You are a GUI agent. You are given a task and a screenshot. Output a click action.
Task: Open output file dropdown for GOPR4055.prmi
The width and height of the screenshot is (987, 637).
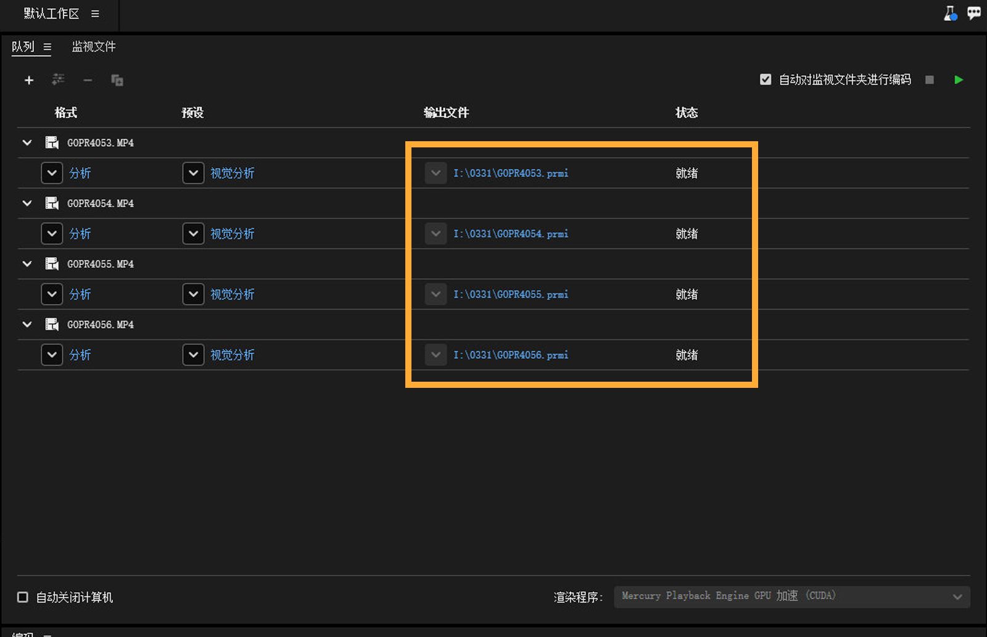point(436,294)
